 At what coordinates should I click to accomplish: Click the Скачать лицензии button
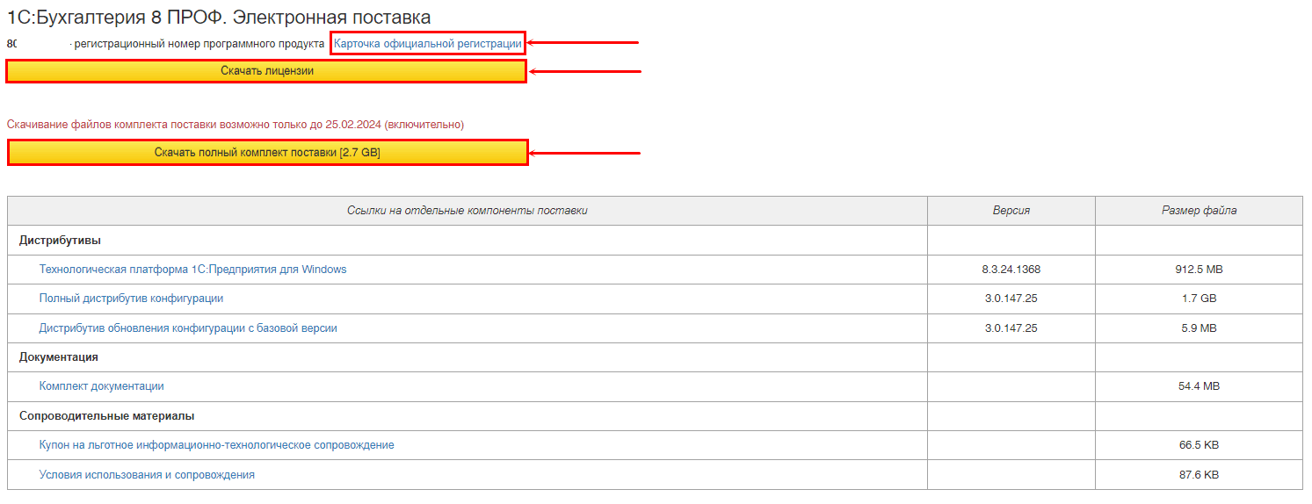266,71
